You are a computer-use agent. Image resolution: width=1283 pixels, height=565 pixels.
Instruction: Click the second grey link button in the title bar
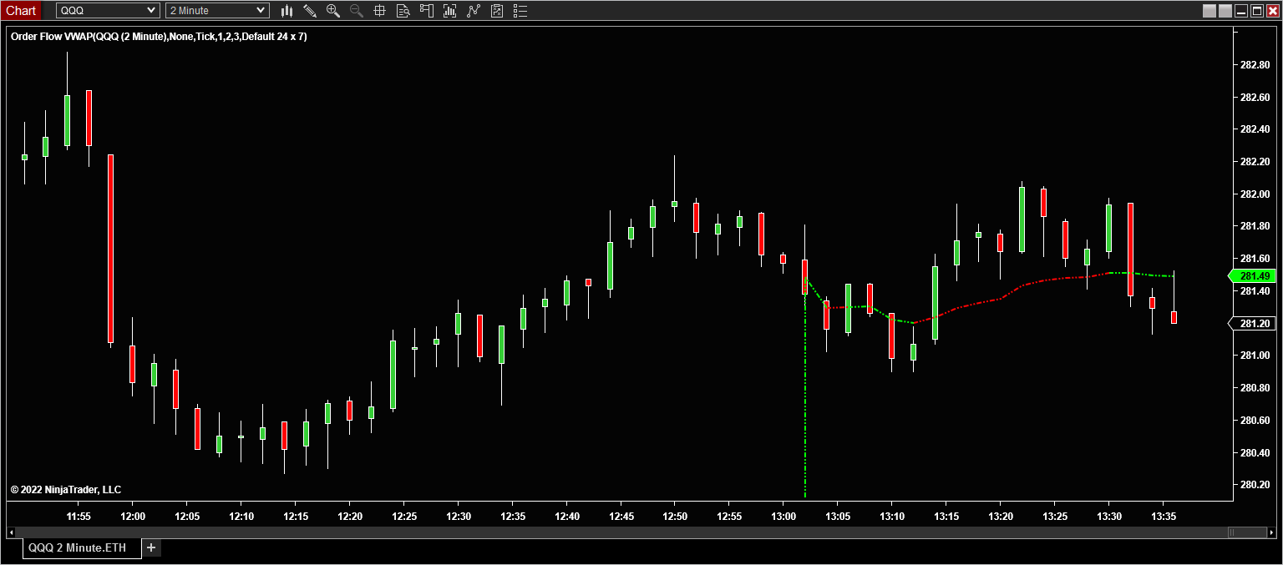1225,11
